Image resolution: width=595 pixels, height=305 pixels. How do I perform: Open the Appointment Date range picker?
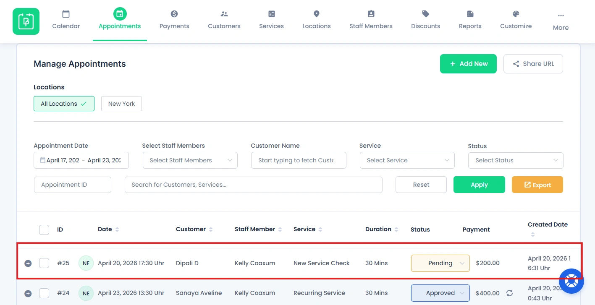(x=81, y=160)
